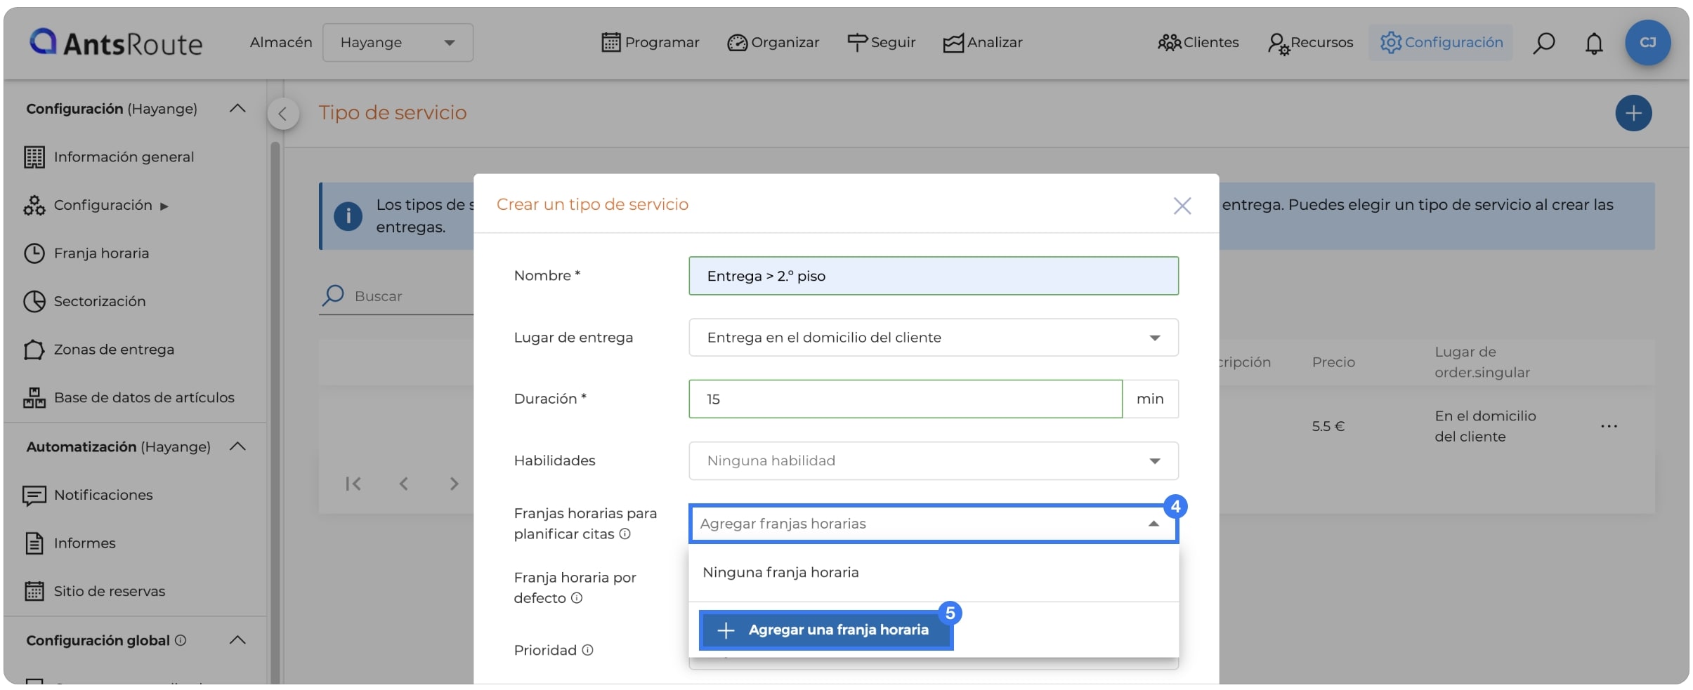Click the sidebar vertical scrollbar

tap(275, 412)
